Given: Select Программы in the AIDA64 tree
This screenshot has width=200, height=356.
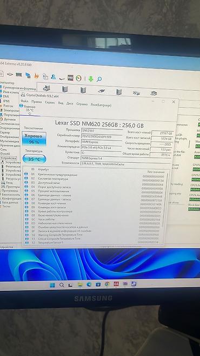Looking at the screenshot, I should tap(10, 190).
